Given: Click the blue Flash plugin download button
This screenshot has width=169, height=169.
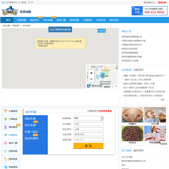Looking at the screenshot, I should click(60, 30).
